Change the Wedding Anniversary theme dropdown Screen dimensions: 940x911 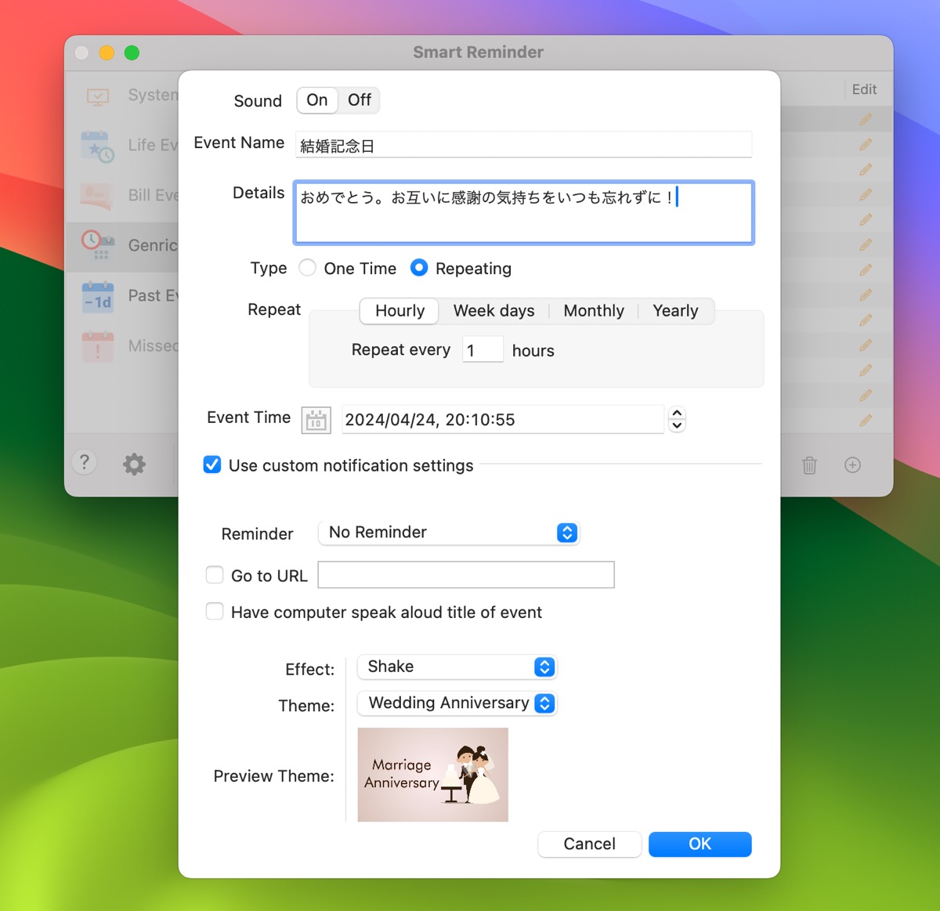pyautogui.click(x=457, y=703)
